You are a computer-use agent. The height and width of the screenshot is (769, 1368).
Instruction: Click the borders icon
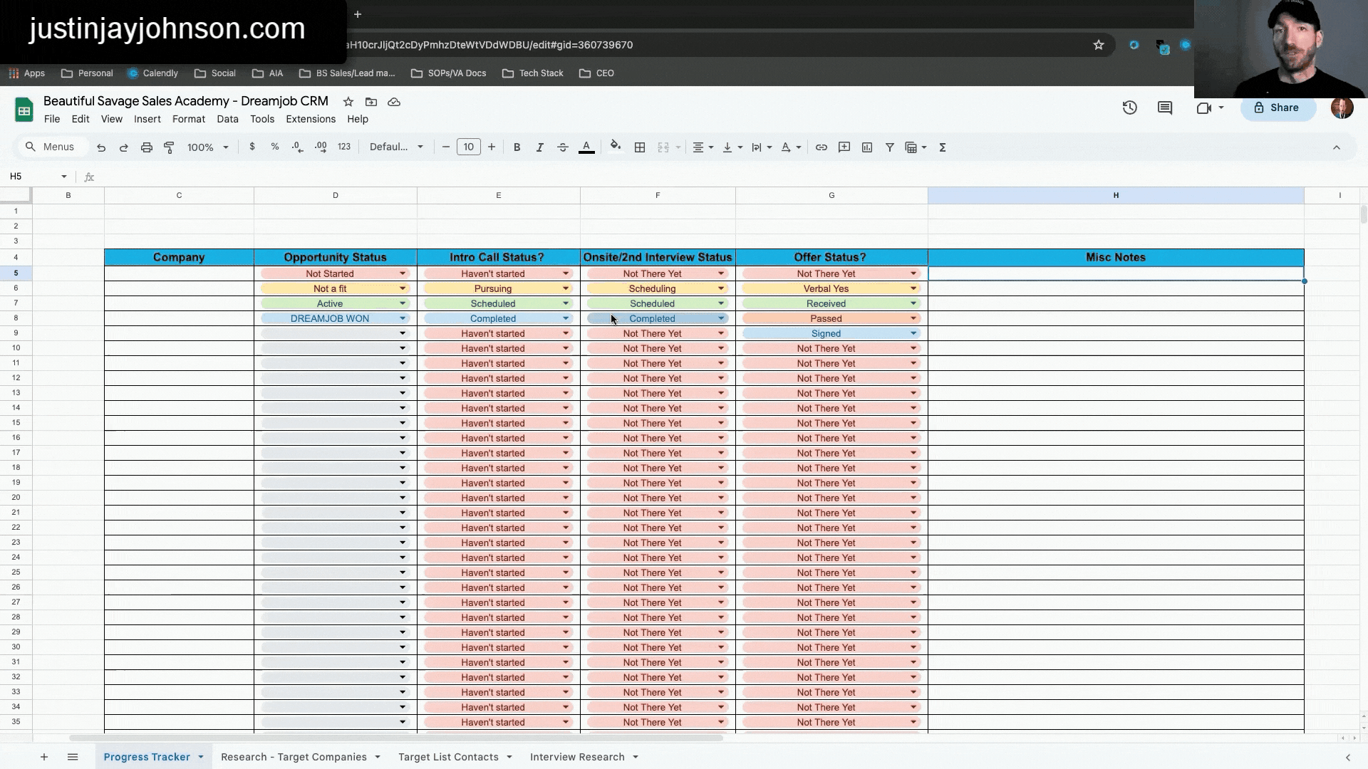(640, 147)
